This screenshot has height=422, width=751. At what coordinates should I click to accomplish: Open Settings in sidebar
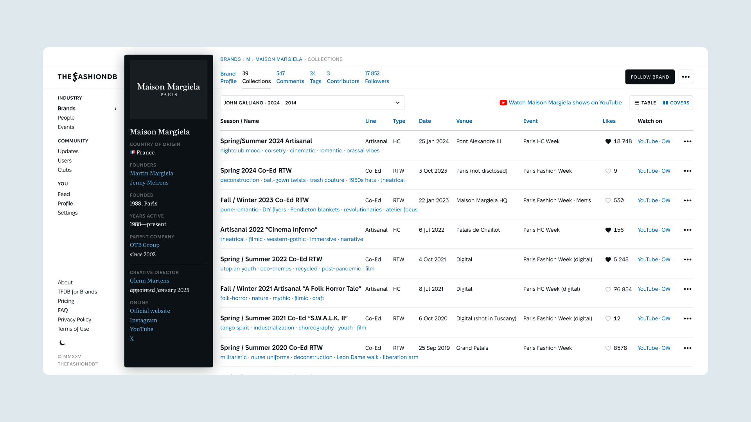(68, 213)
